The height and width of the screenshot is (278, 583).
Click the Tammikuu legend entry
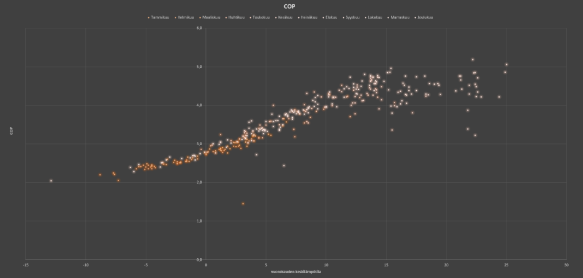(159, 17)
